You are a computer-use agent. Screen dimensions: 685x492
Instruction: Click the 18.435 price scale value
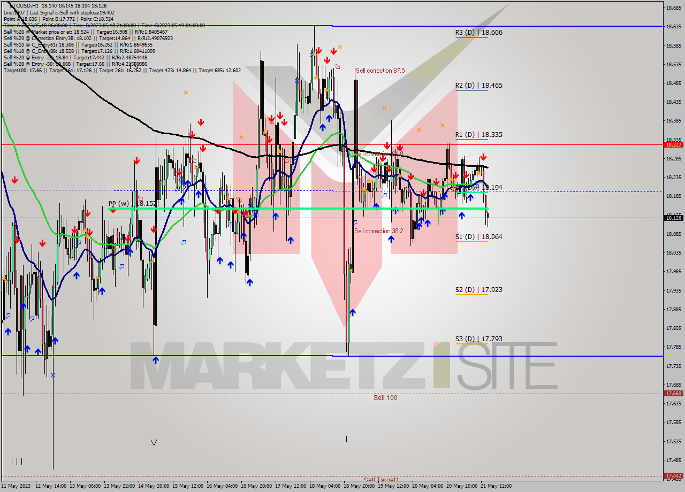coord(673,102)
